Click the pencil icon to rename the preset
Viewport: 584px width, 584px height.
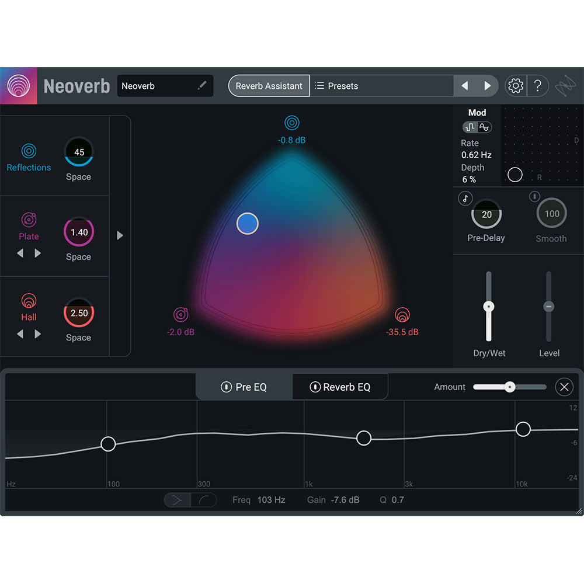tap(201, 85)
